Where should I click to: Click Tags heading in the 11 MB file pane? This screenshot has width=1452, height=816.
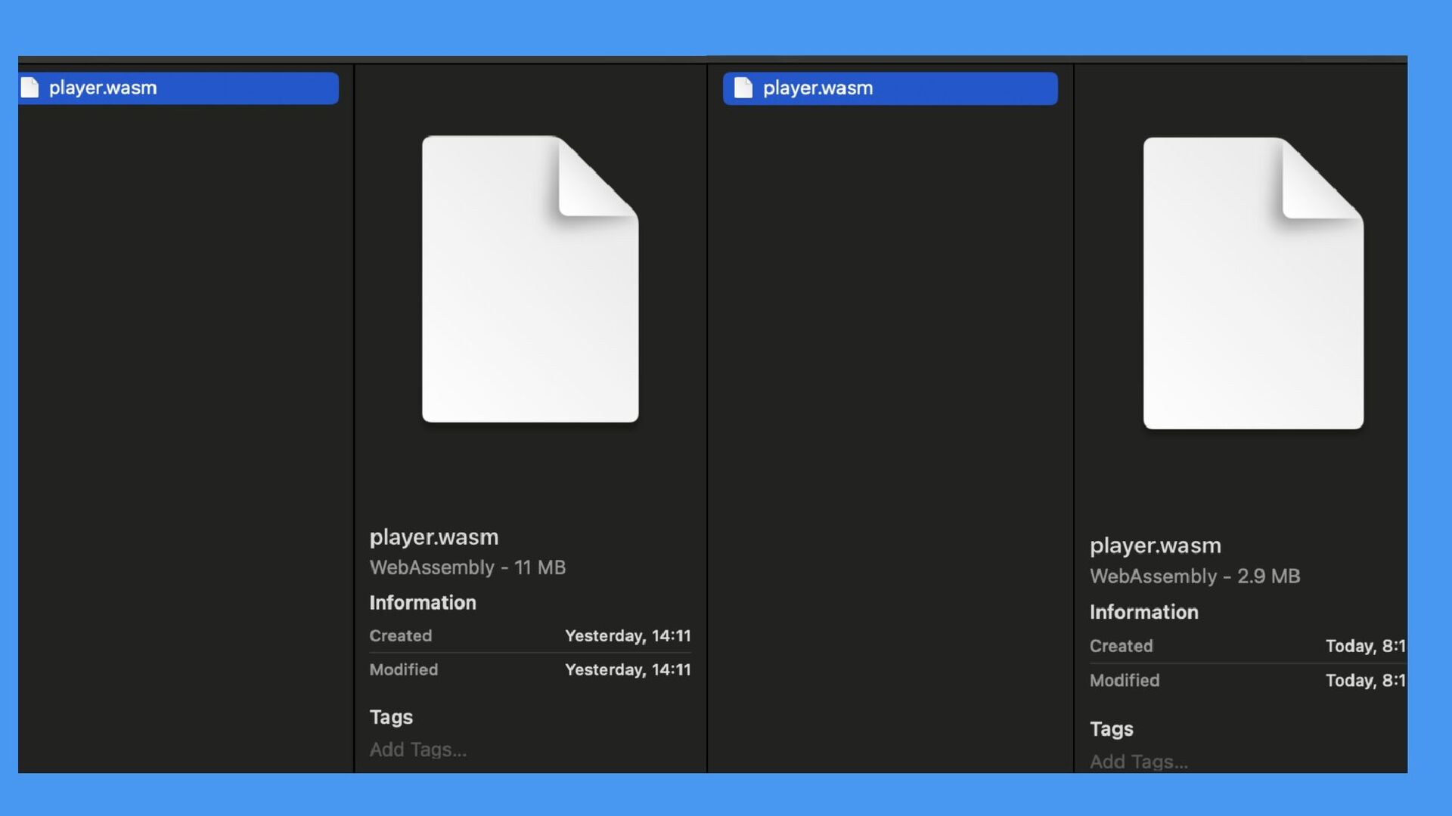point(391,717)
